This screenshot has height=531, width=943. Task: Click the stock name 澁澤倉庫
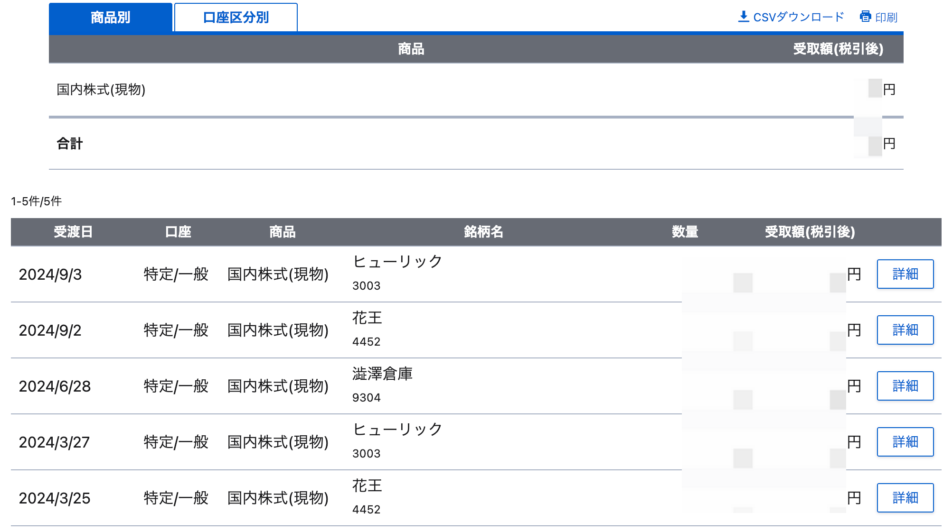click(x=382, y=373)
